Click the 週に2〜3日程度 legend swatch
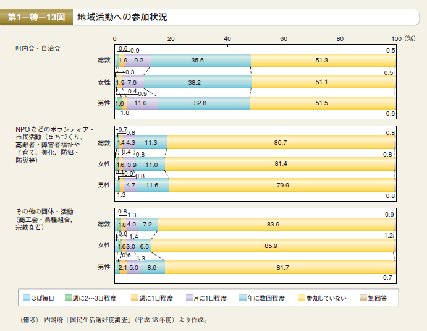Screen dimensions: 427x331 pos(68,298)
